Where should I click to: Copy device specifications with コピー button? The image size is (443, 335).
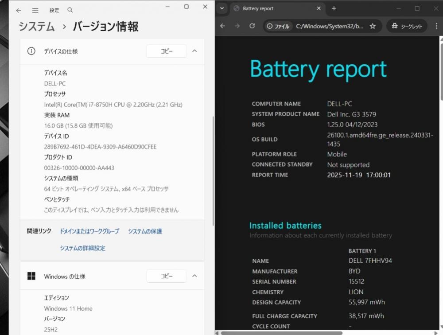click(x=166, y=51)
